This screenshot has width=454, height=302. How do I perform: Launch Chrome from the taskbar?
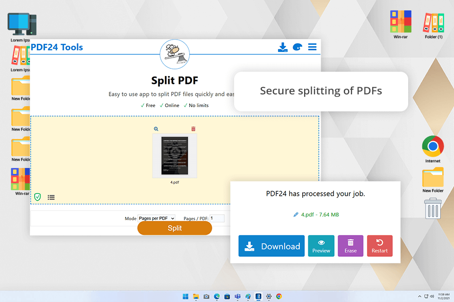279,296
